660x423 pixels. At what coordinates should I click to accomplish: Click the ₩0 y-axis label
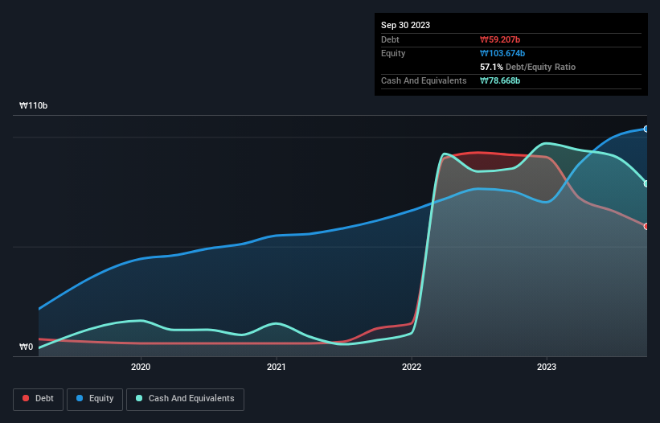pyautogui.click(x=26, y=347)
